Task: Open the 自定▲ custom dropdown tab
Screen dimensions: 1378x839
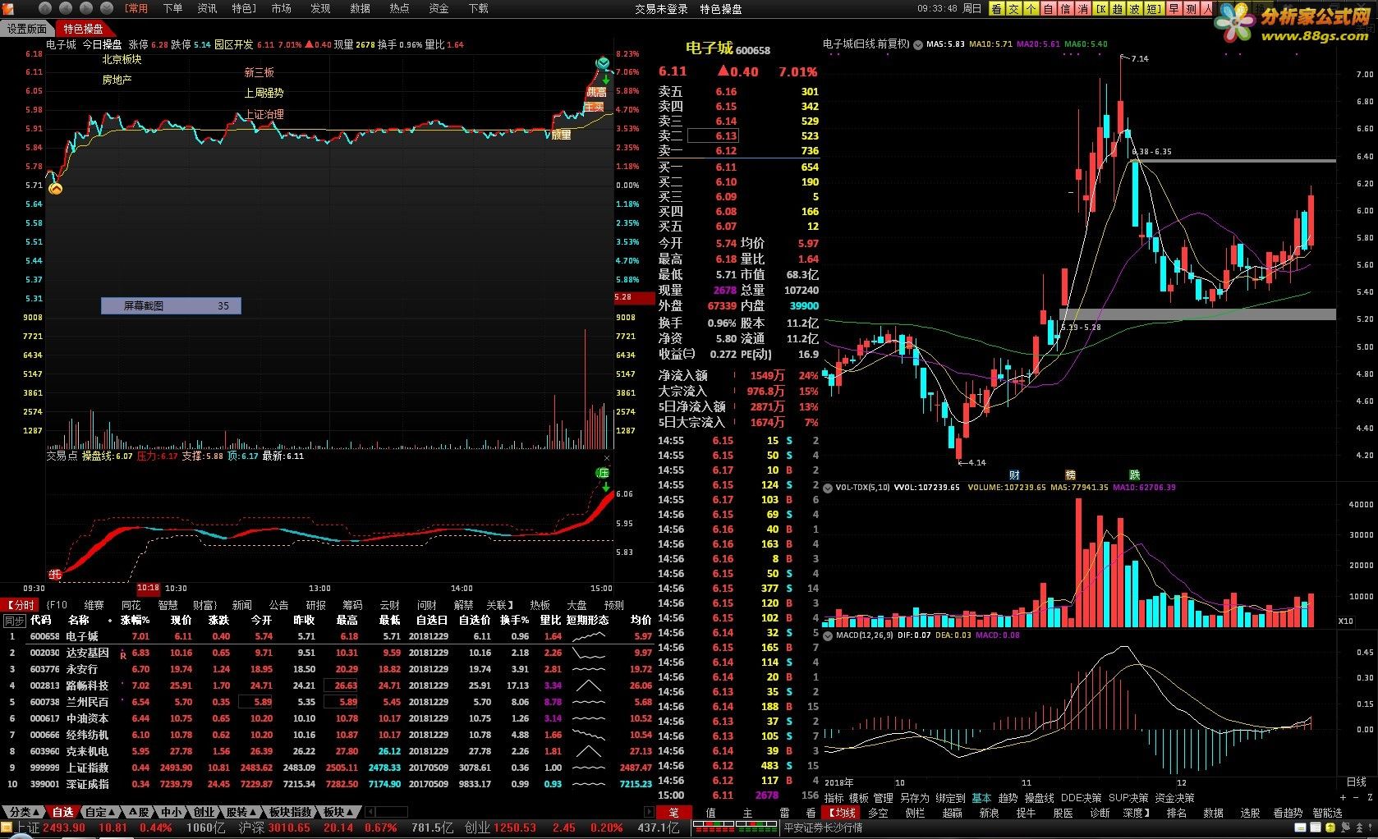Action: point(100,812)
